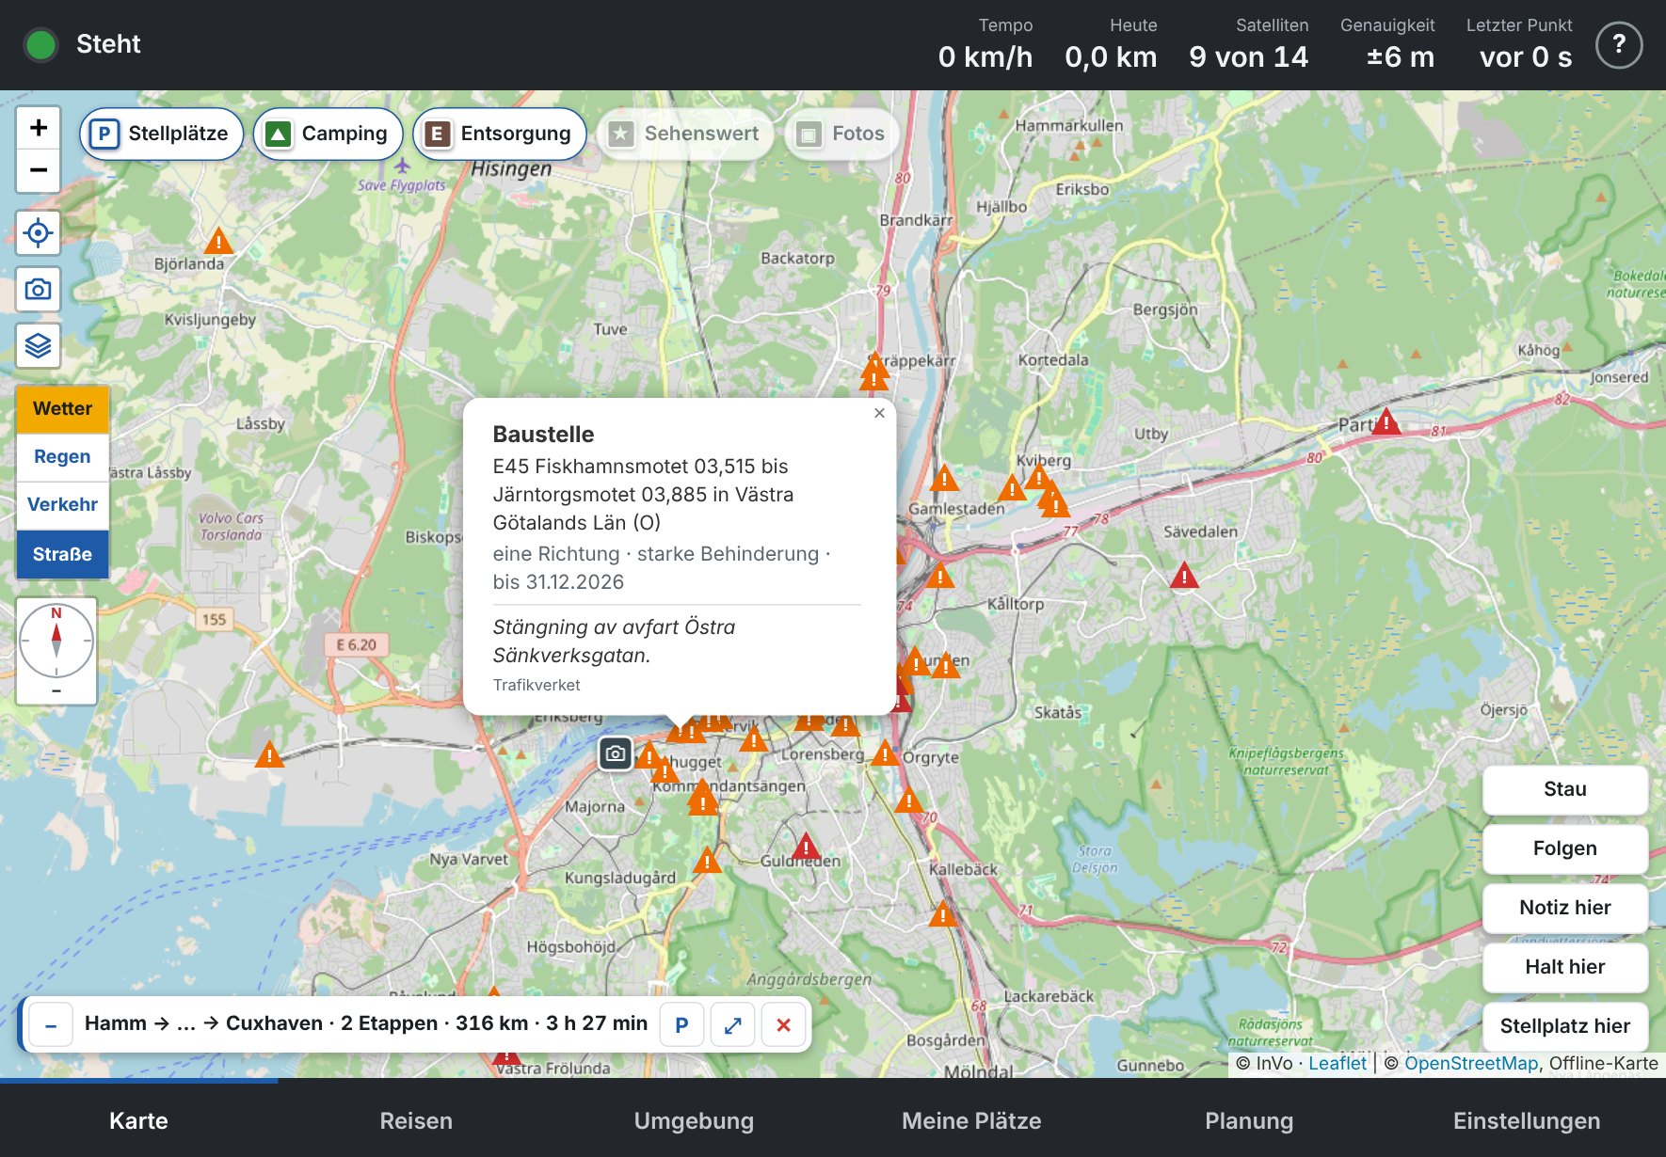Center map on current GPS location
This screenshot has width=1666, height=1157.
coord(39,232)
